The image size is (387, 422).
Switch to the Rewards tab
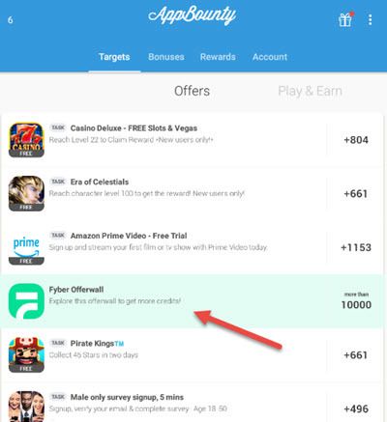(x=218, y=57)
